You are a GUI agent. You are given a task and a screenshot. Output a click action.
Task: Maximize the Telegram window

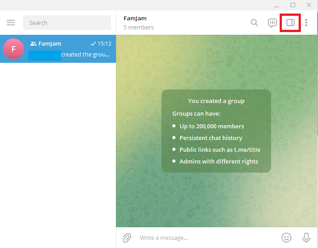293,5
